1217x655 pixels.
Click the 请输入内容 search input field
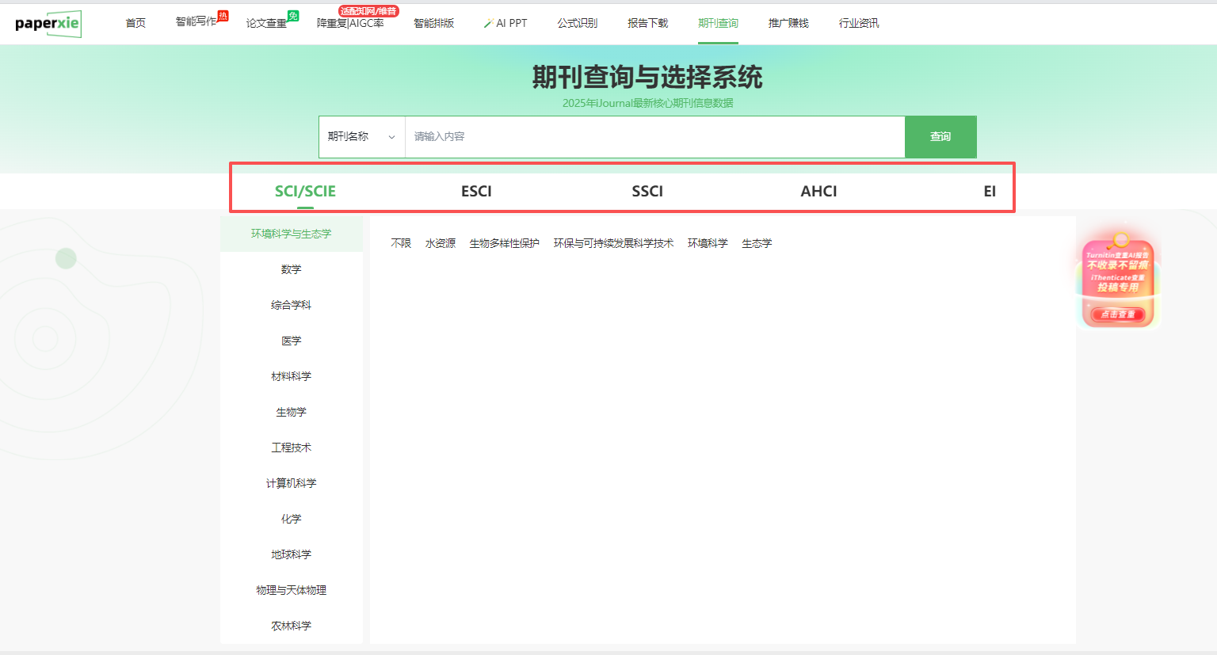[654, 136]
